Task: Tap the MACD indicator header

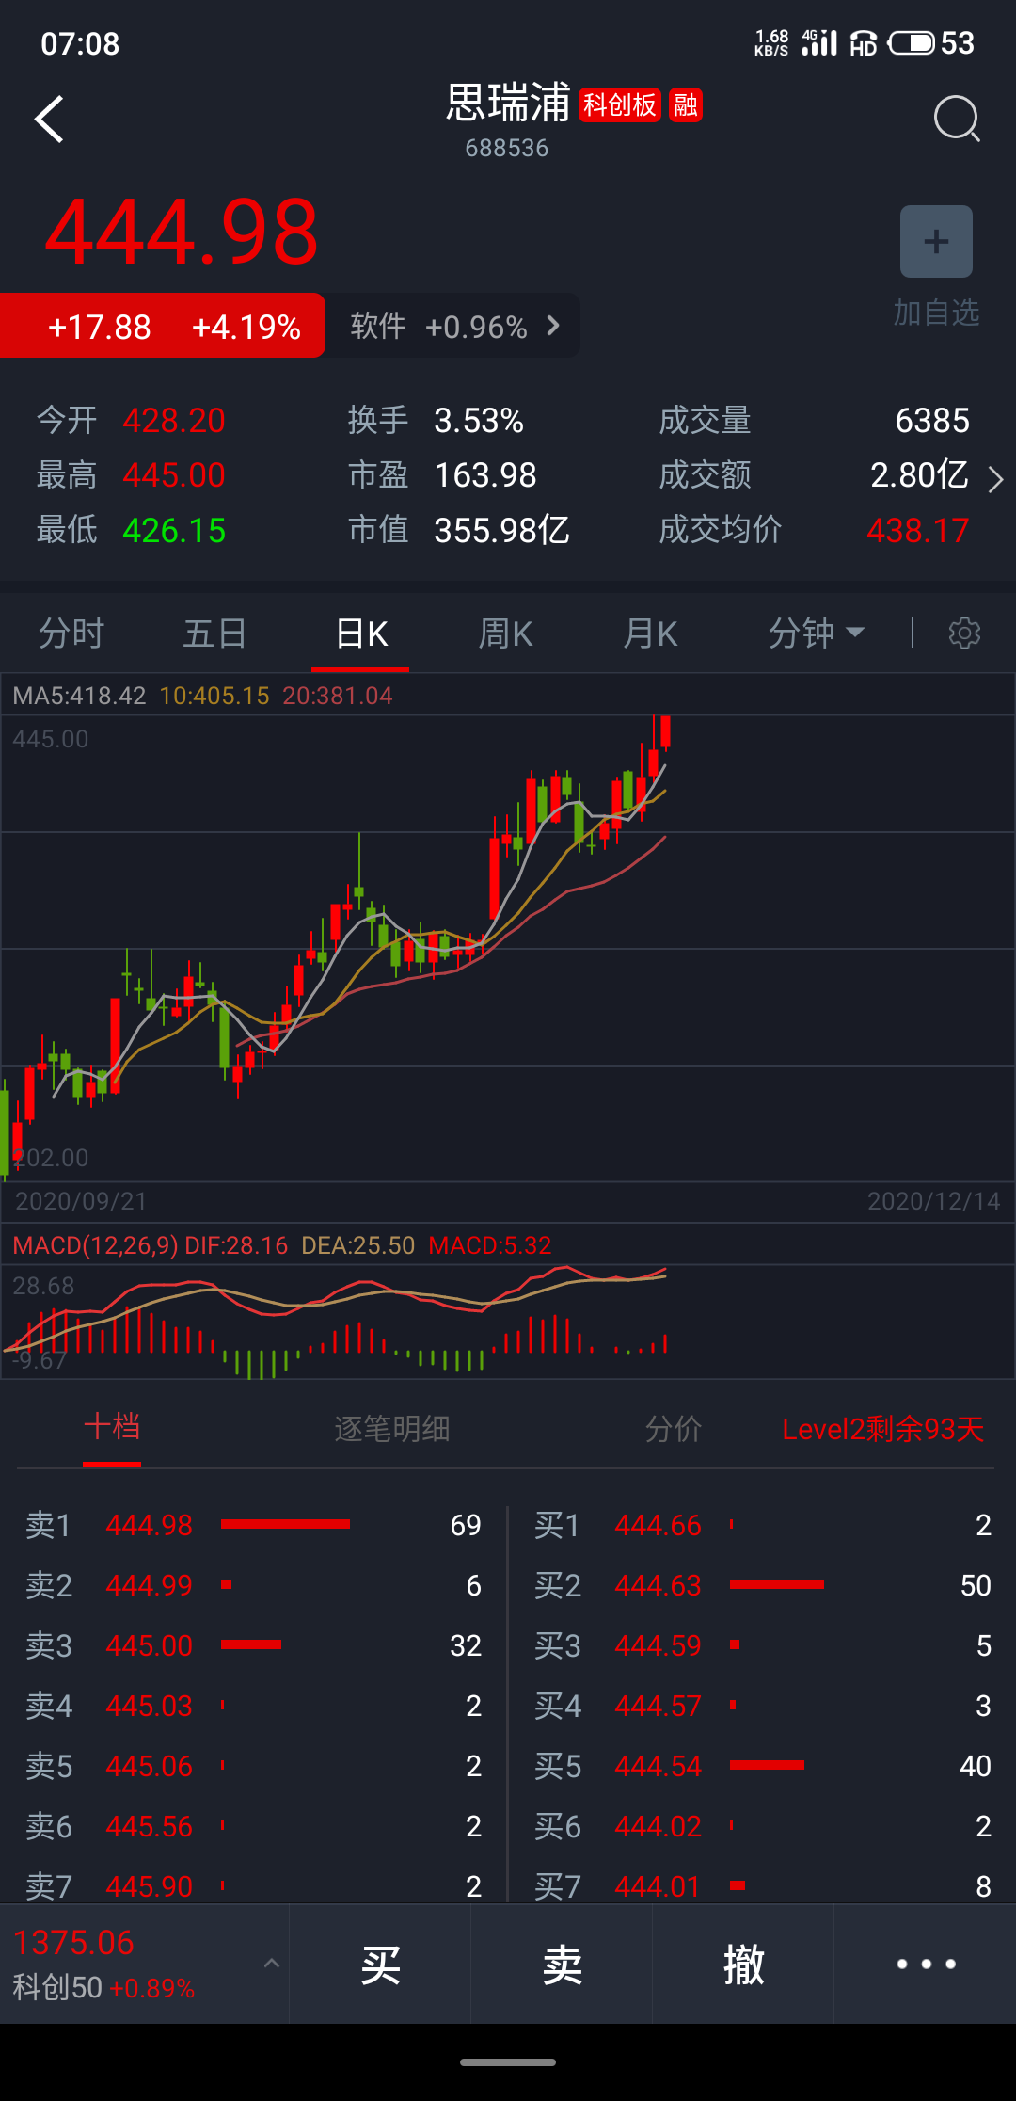Action: [282, 1245]
